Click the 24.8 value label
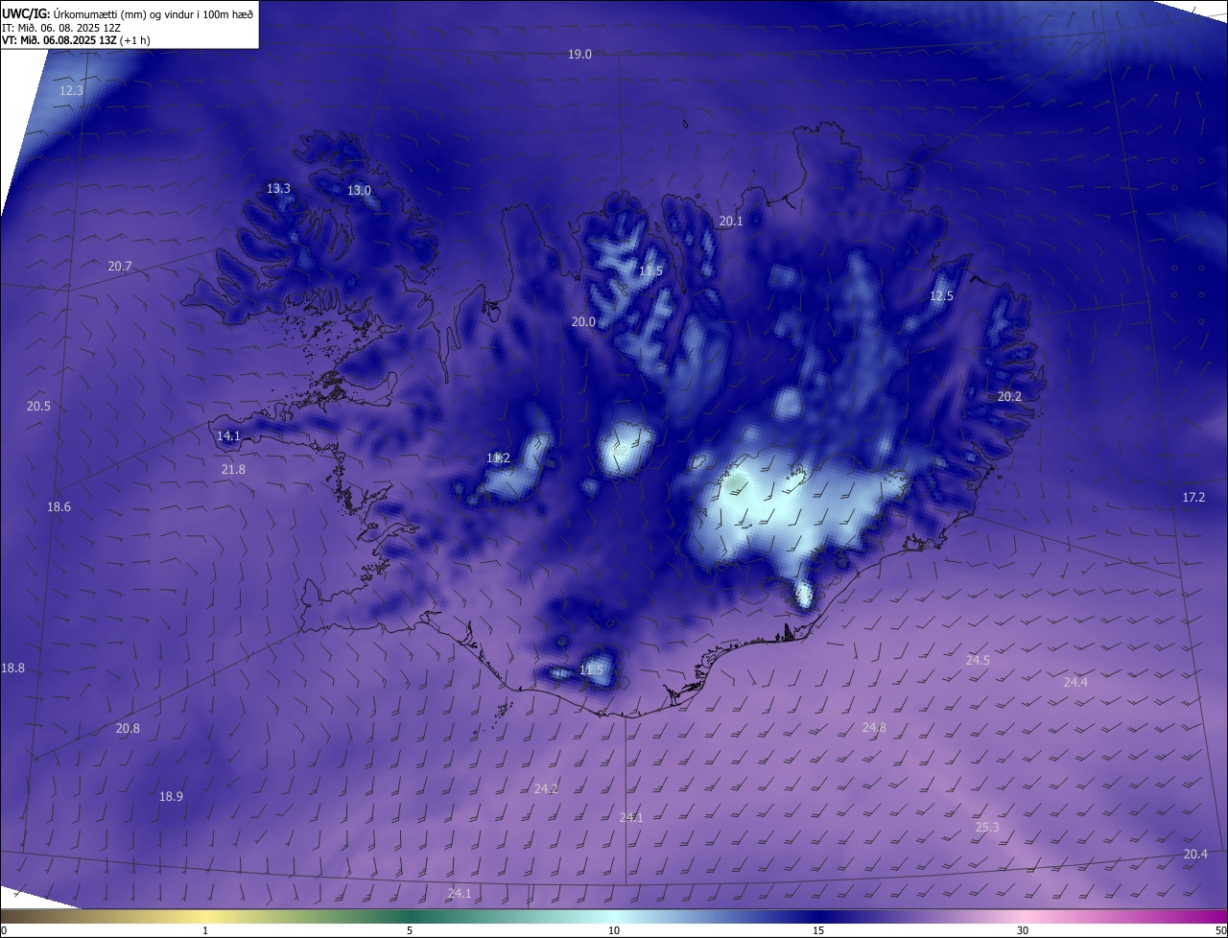The image size is (1228, 938). point(874,728)
